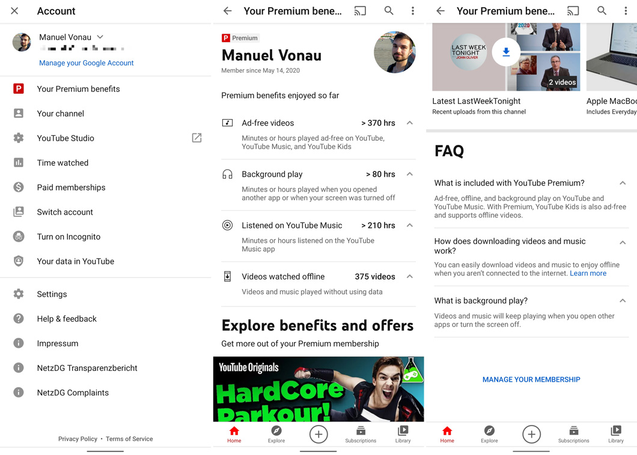This screenshot has height=455, width=637.
Task: Open the Privacy Policy link
Action: tap(78, 439)
